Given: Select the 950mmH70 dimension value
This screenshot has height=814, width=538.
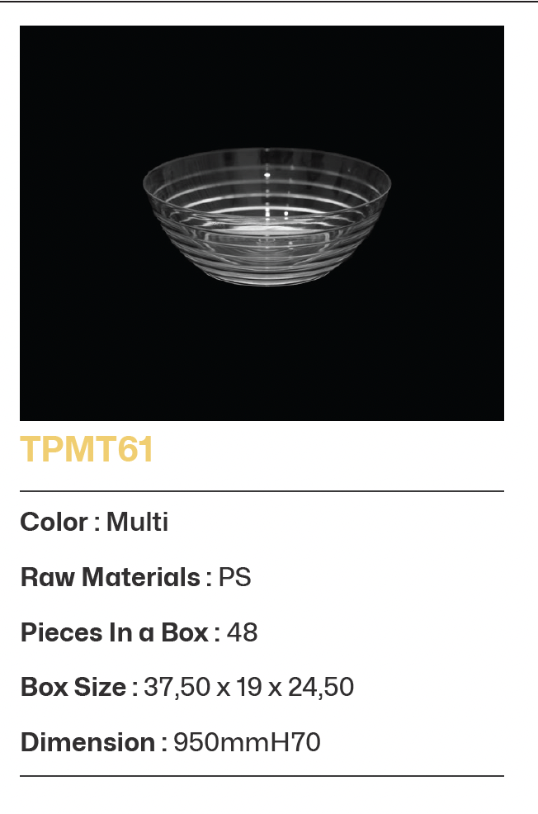Looking at the screenshot, I should (247, 742).
